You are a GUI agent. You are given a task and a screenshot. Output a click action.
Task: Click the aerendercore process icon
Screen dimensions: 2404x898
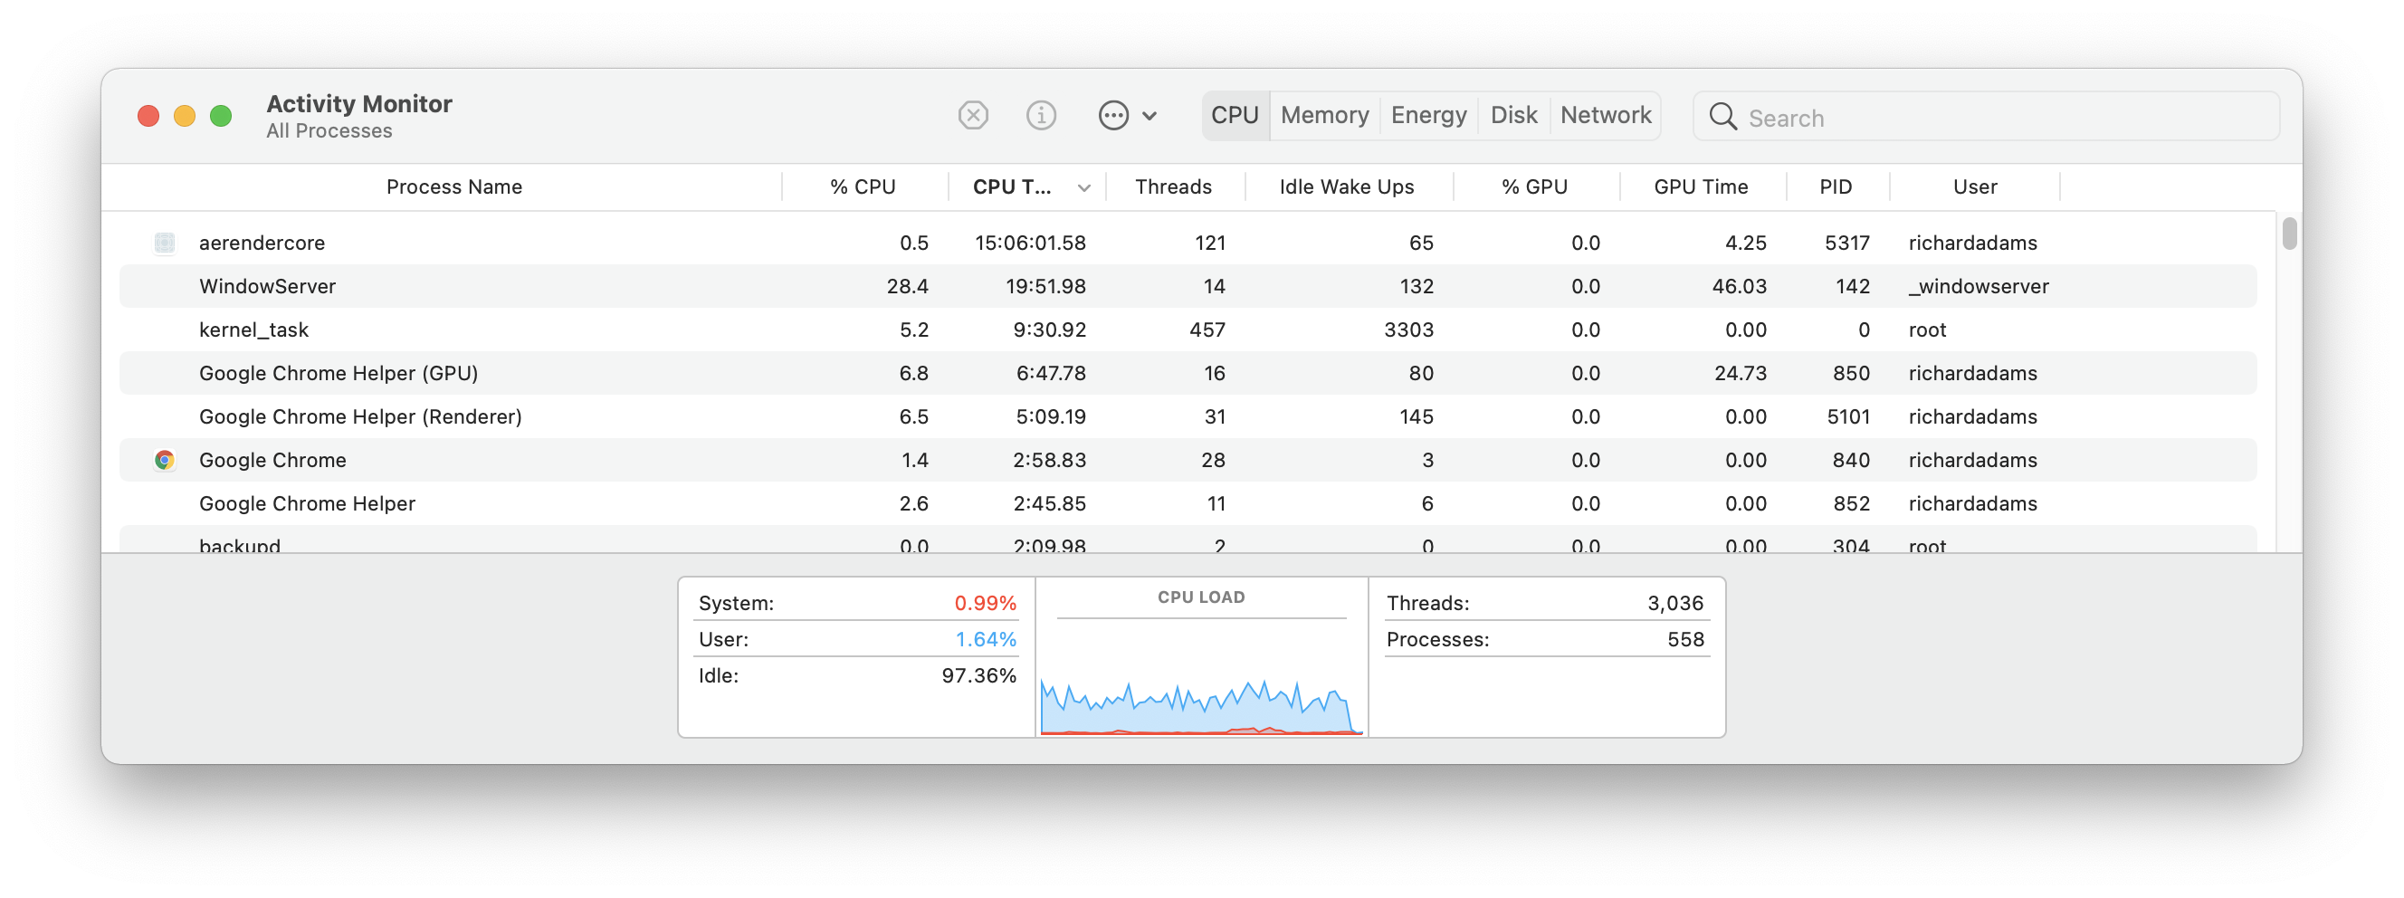tap(164, 243)
